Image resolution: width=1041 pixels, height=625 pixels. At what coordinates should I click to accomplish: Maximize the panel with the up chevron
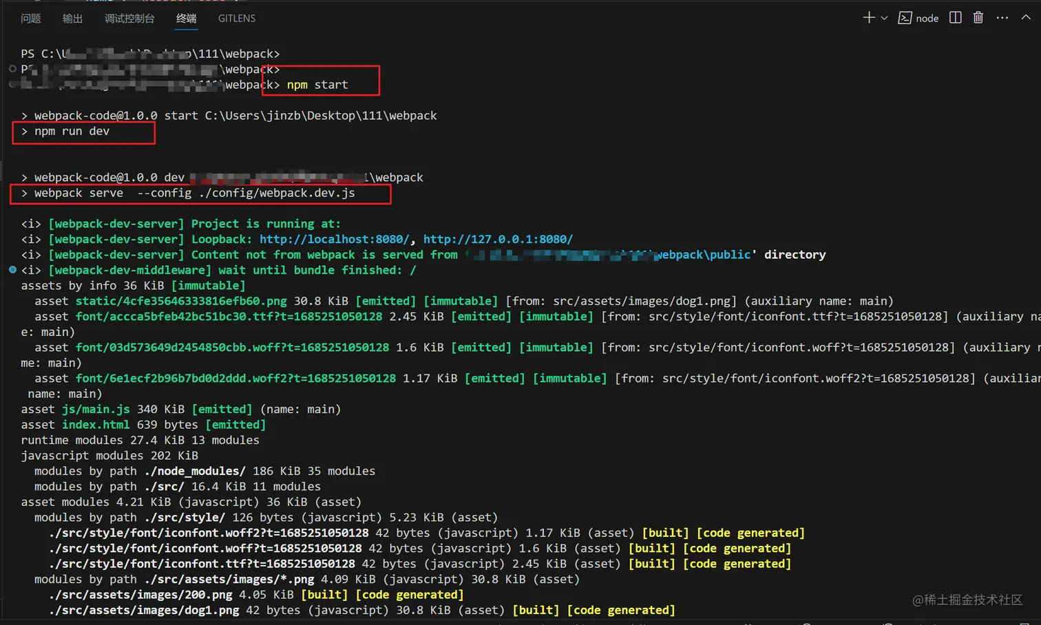pos(1025,18)
